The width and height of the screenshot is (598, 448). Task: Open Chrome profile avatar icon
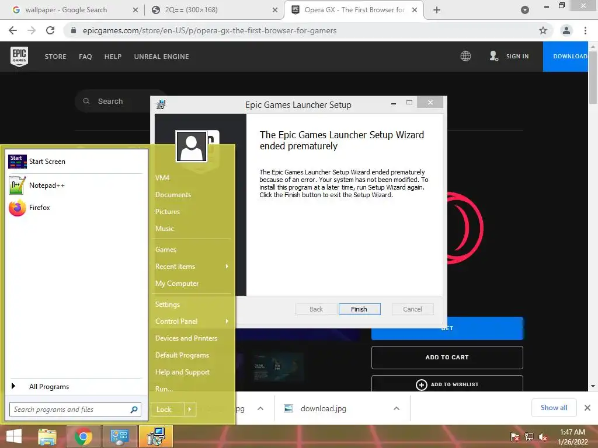point(566,30)
